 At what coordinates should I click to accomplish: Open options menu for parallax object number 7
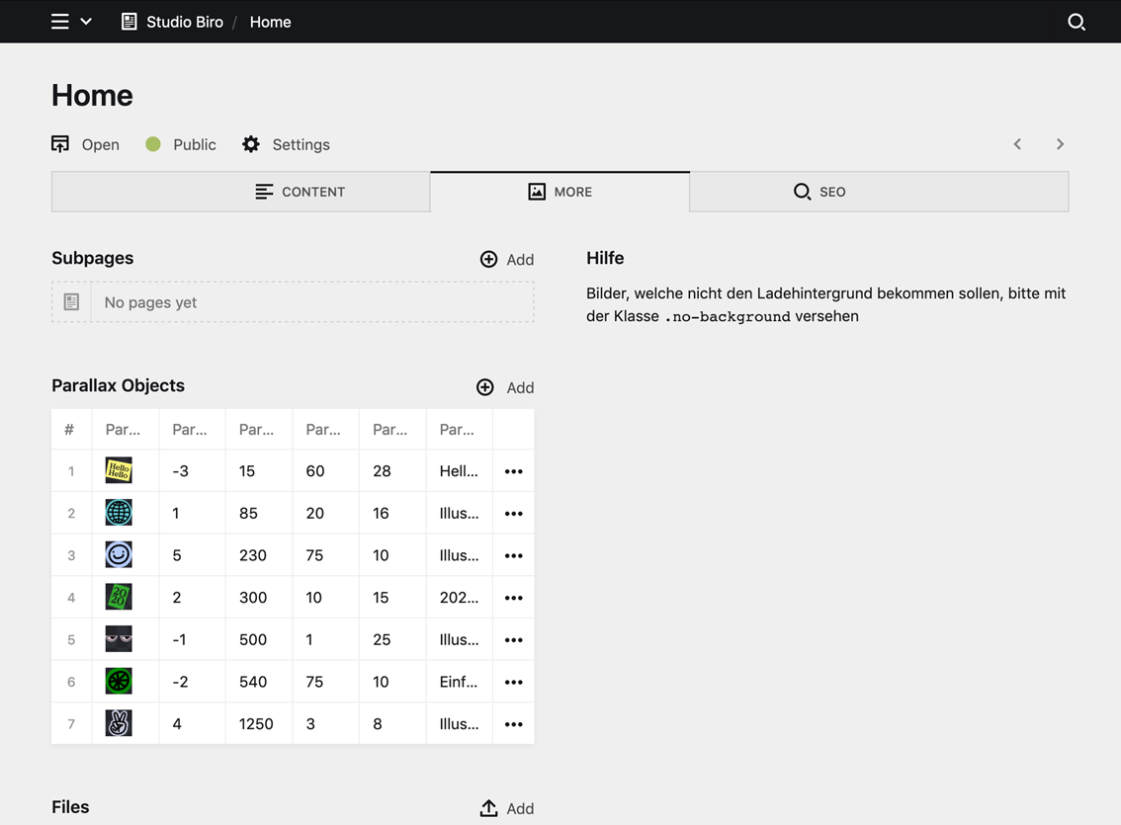click(x=513, y=723)
